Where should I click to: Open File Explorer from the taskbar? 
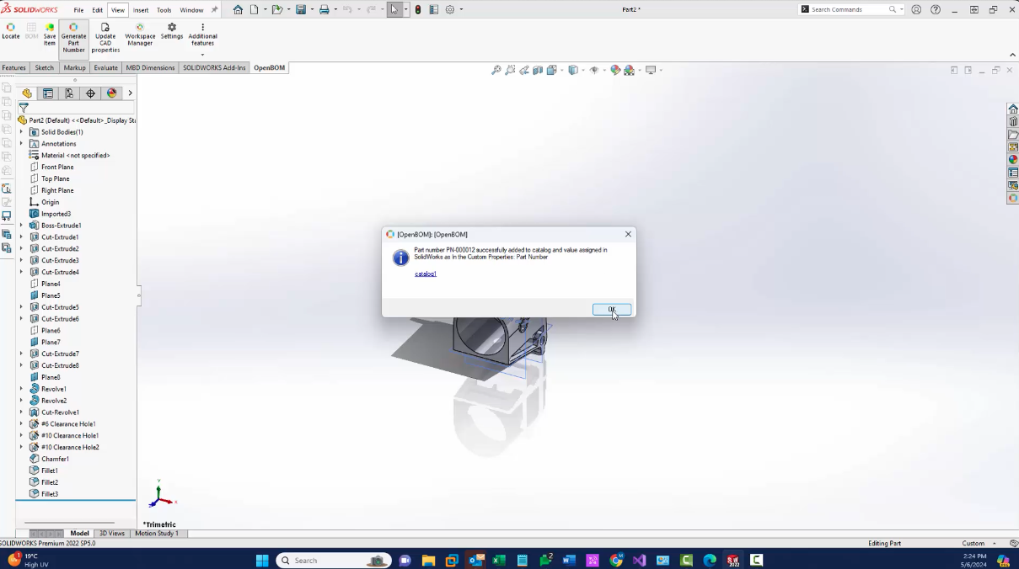tap(428, 561)
